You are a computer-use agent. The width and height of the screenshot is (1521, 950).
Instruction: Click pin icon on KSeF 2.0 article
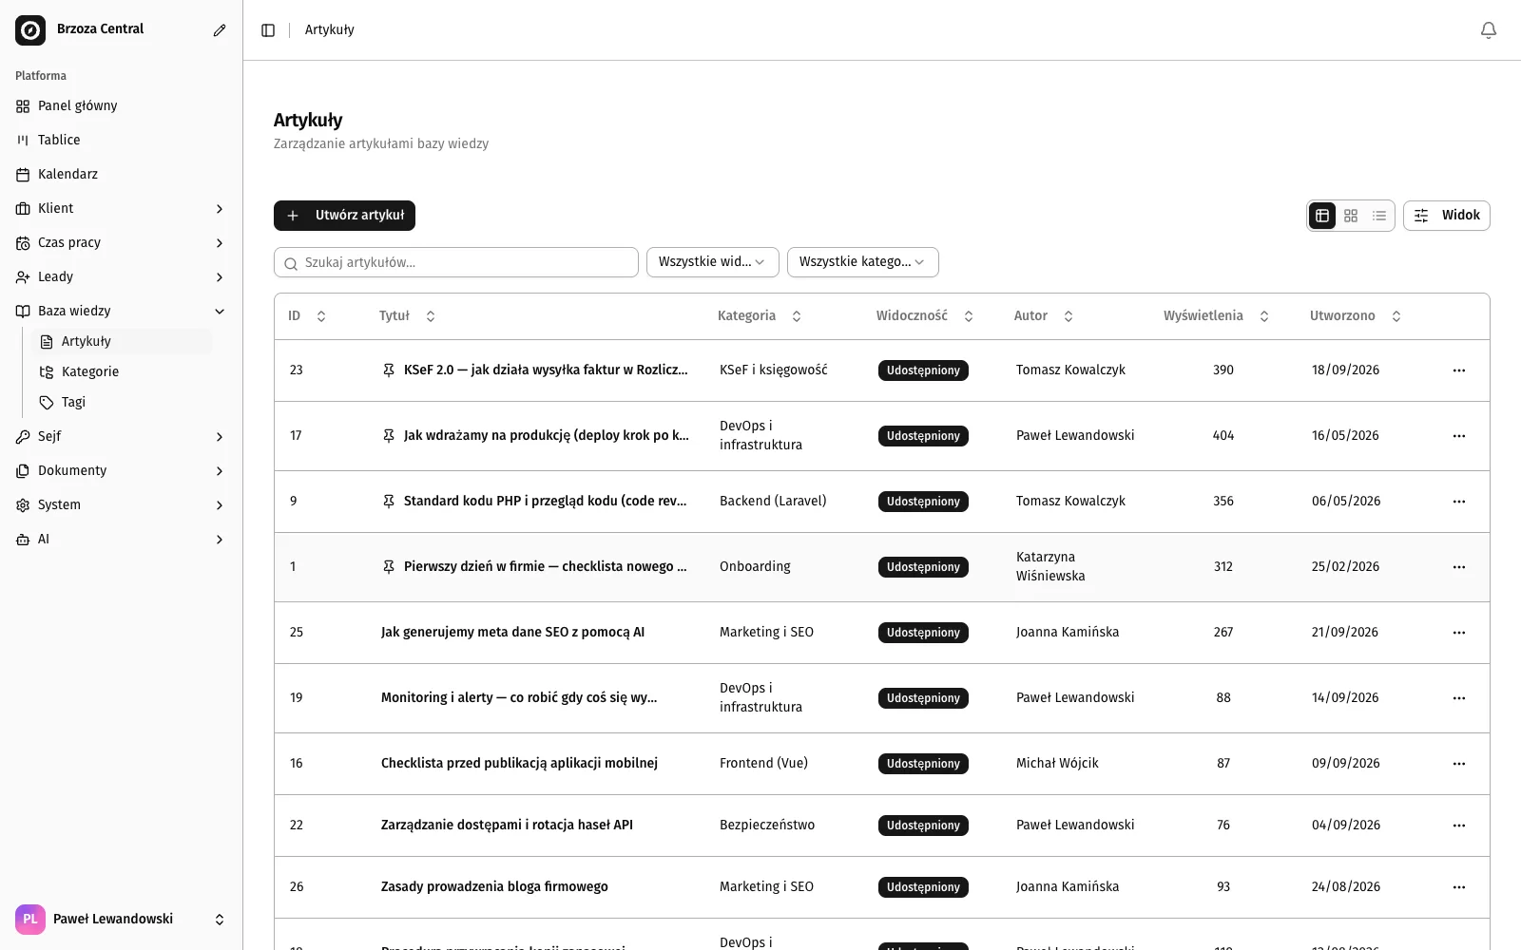point(389,370)
